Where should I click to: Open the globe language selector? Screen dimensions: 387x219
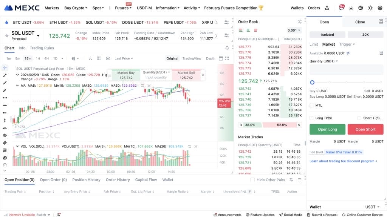pyautogui.click(x=361, y=8)
